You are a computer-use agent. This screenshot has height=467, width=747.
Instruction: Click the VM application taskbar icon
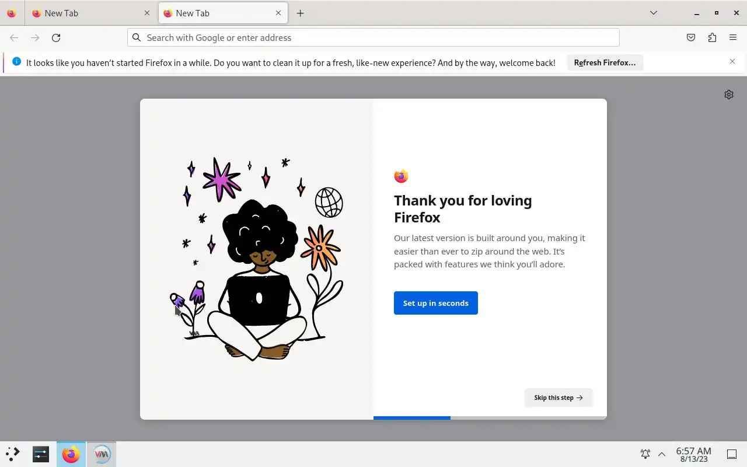102,454
